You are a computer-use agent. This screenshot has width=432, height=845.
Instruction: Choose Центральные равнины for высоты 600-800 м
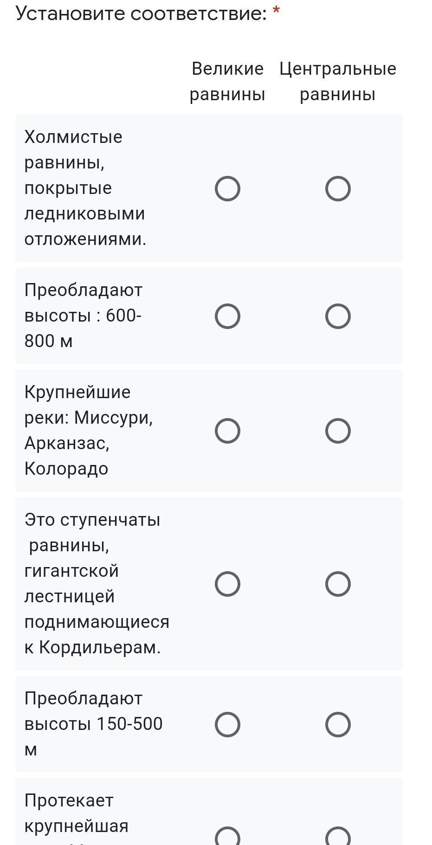click(338, 316)
